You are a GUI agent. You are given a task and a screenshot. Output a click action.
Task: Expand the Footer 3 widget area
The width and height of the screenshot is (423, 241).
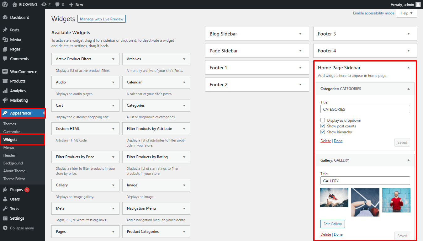[365, 34]
